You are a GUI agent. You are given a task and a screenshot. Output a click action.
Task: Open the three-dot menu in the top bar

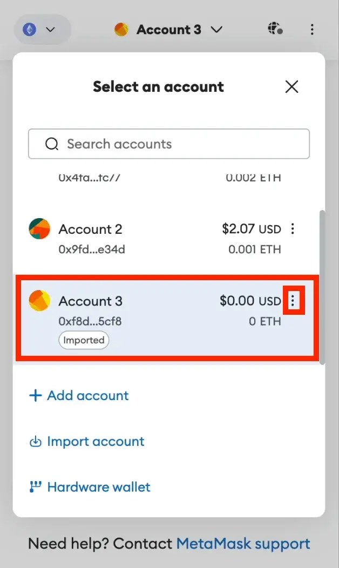(312, 30)
